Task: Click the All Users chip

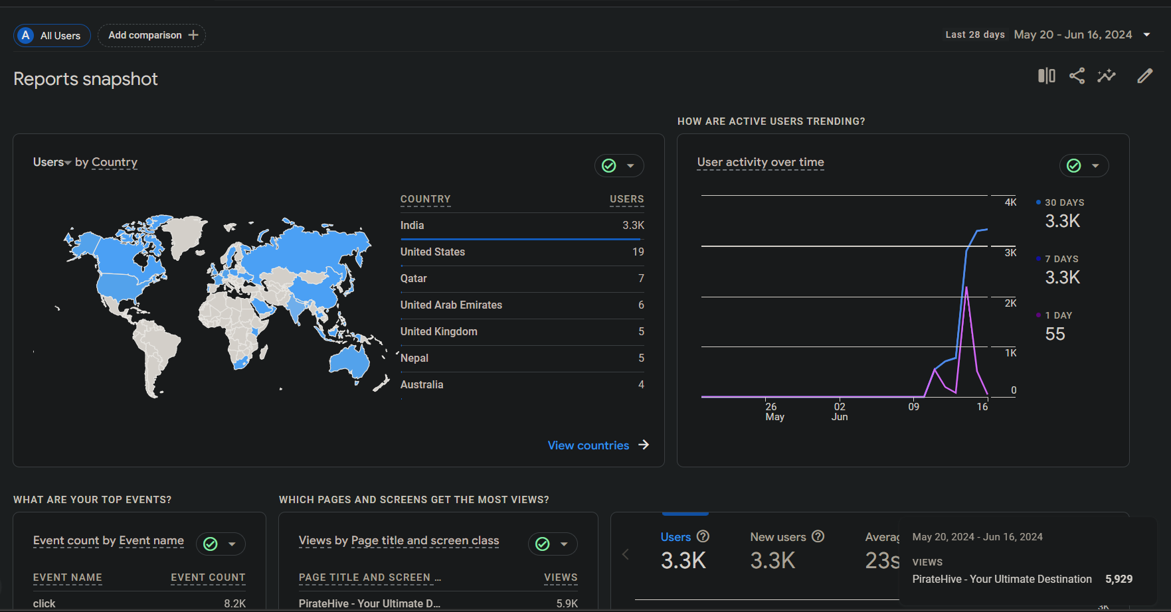Action: click(x=52, y=35)
